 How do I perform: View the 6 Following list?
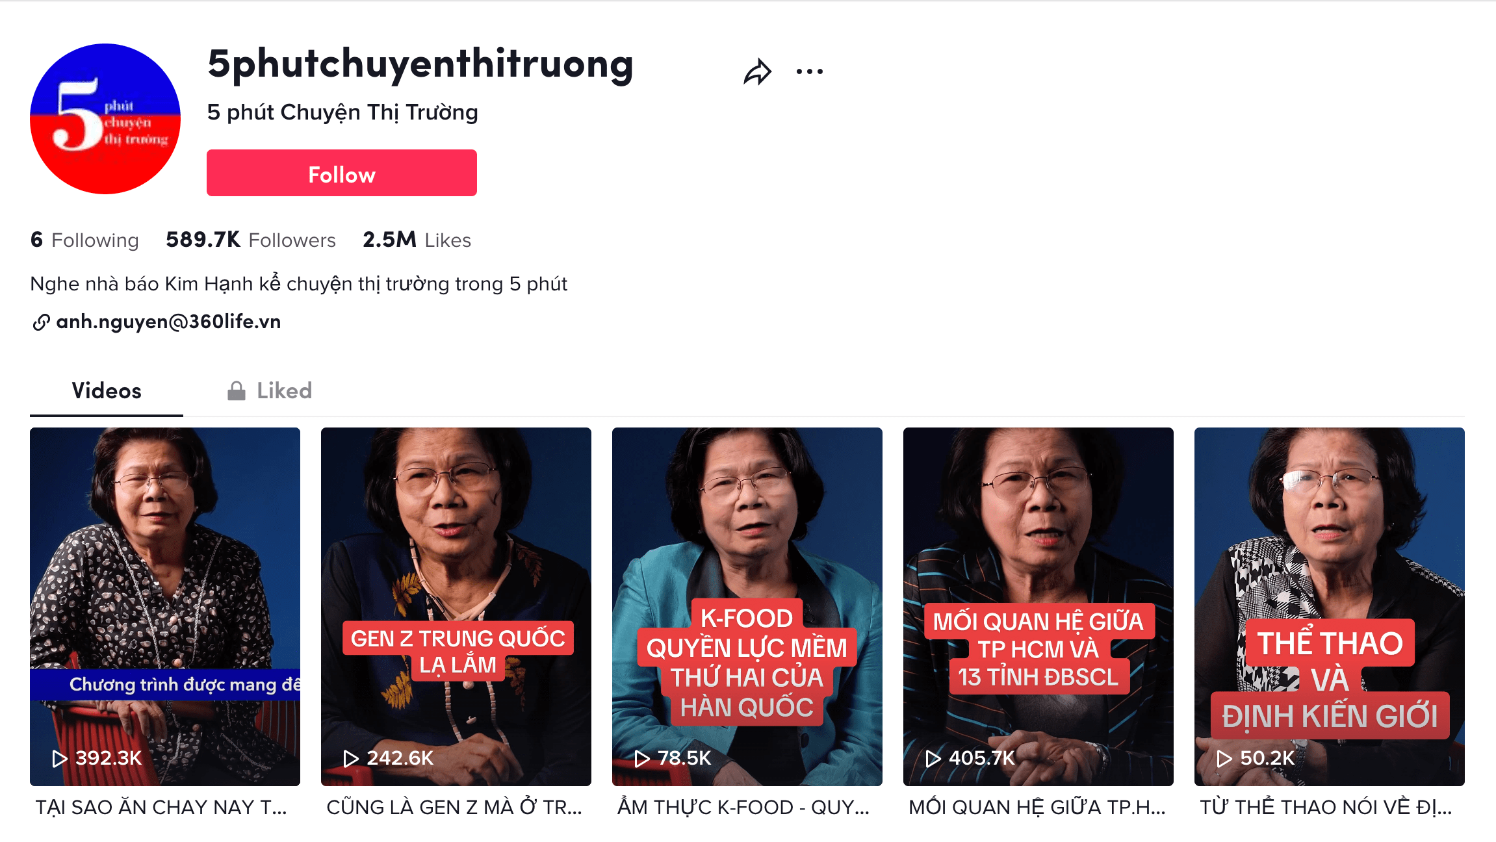[84, 240]
